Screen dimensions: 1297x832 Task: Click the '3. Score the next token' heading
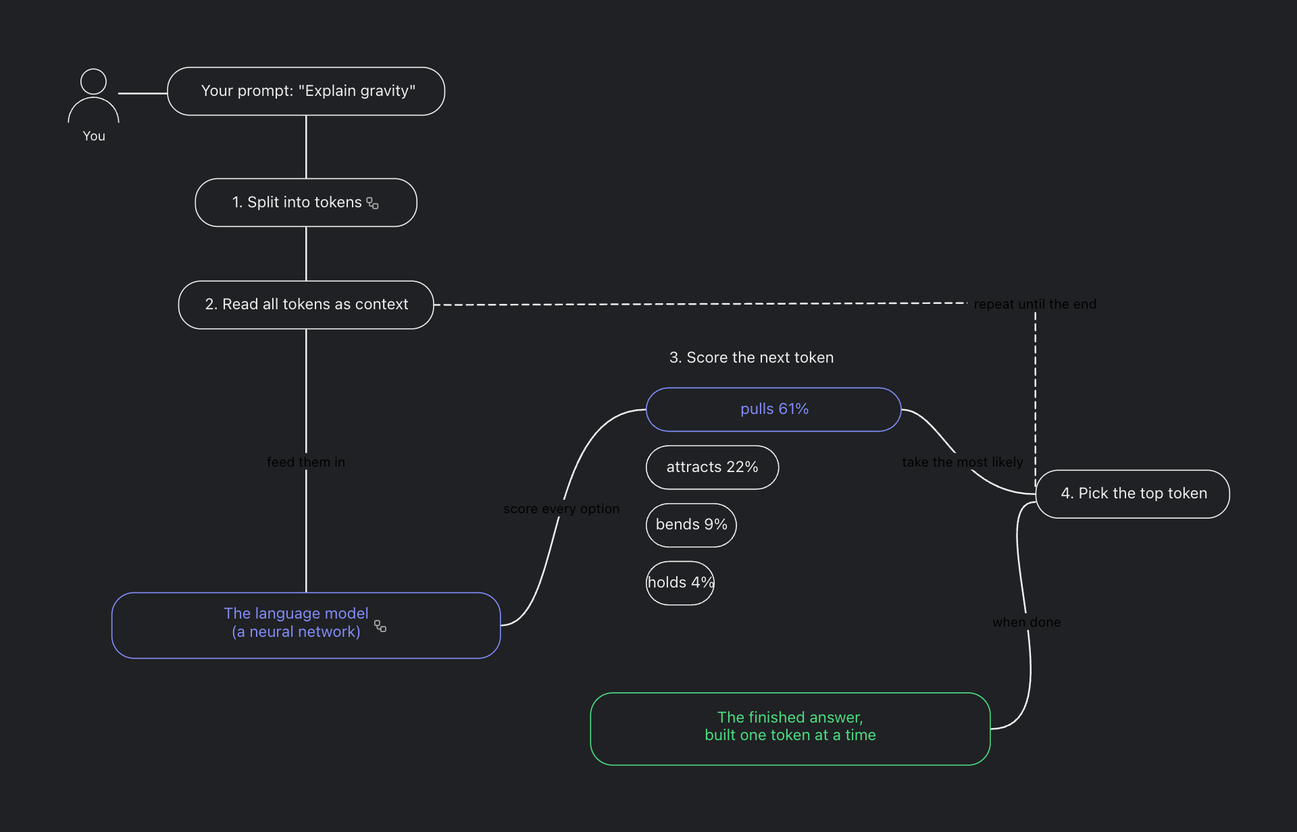coord(751,357)
